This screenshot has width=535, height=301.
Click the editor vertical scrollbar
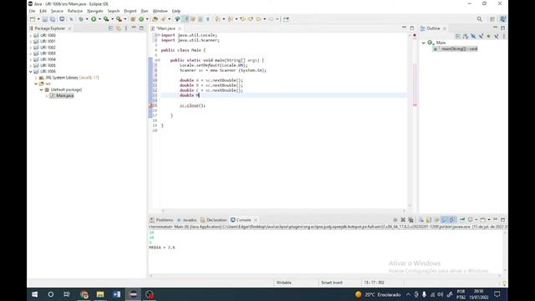point(410,120)
